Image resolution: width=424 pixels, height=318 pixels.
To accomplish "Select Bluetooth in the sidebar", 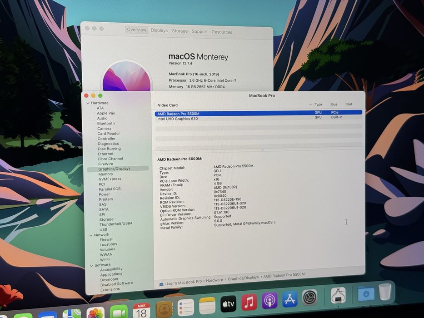I will [106, 123].
